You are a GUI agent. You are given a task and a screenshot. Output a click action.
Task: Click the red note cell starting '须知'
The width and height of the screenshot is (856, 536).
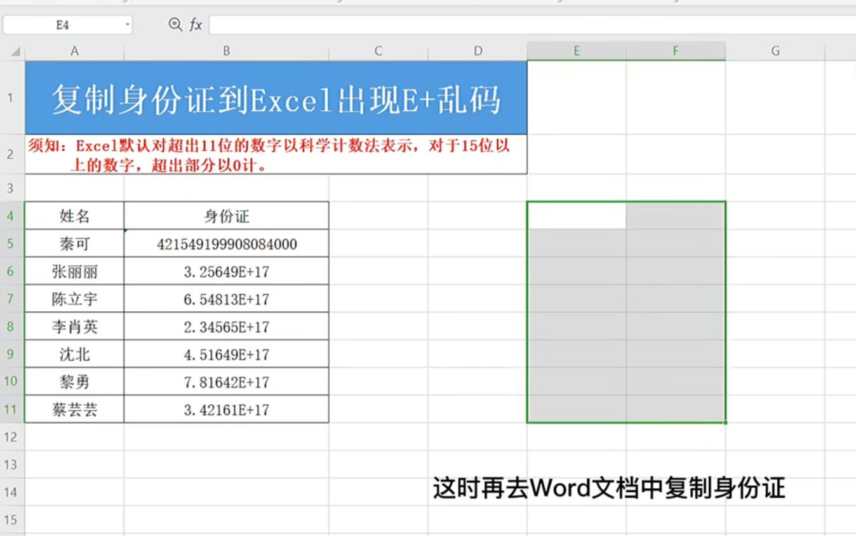tap(276, 154)
